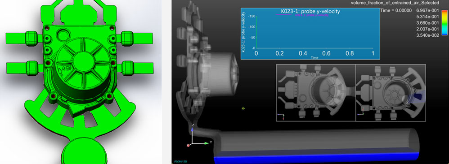Click the volume_fraction_of_entrained_air_Selected label
The image size is (449, 164).
395,3
